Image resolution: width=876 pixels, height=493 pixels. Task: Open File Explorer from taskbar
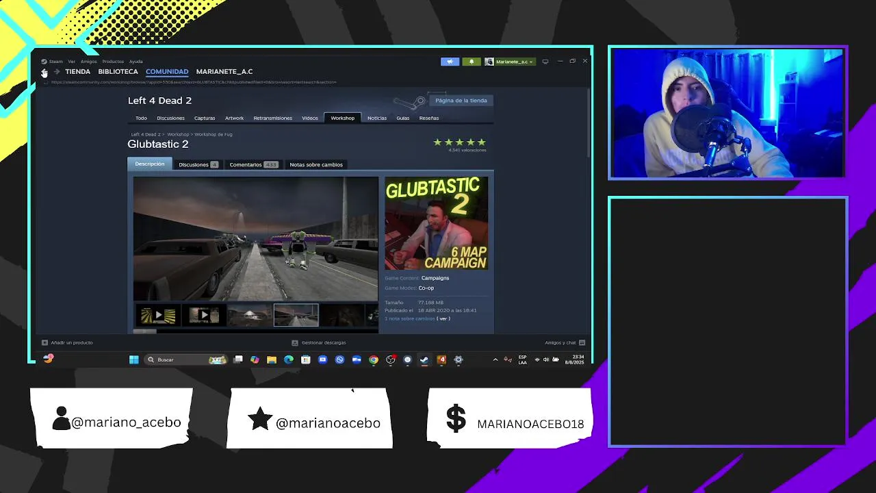click(x=272, y=359)
